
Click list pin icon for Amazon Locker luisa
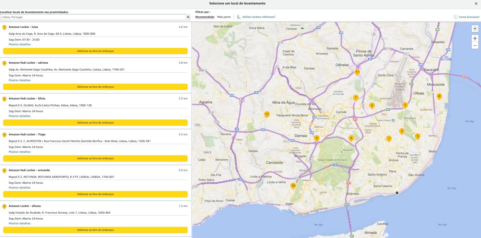pyautogui.click(x=4, y=27)
